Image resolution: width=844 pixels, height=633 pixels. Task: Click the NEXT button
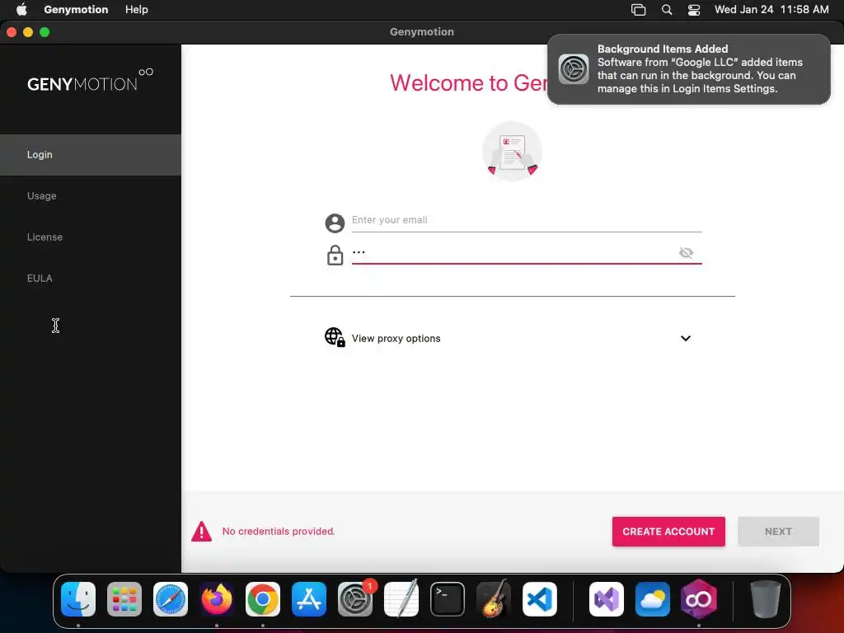coord(778,532)
